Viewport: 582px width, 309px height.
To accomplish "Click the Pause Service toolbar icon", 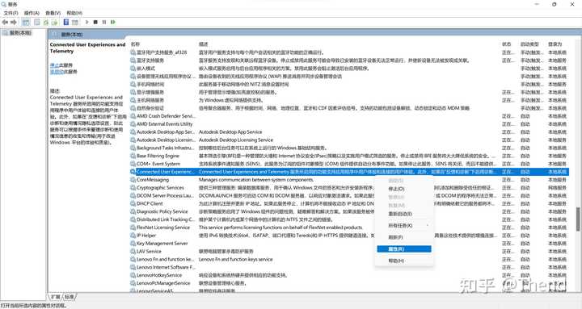I will click(x=104, y=23).
